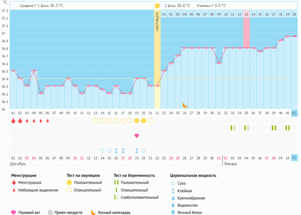Image resolution: width=301 pixels, height=215 pixels.
Task: Click the highlighted January date 11 cell
Action: tap(294, 158)
